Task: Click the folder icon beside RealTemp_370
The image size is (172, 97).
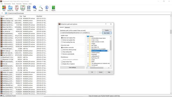Action: (x=90, y=58)
